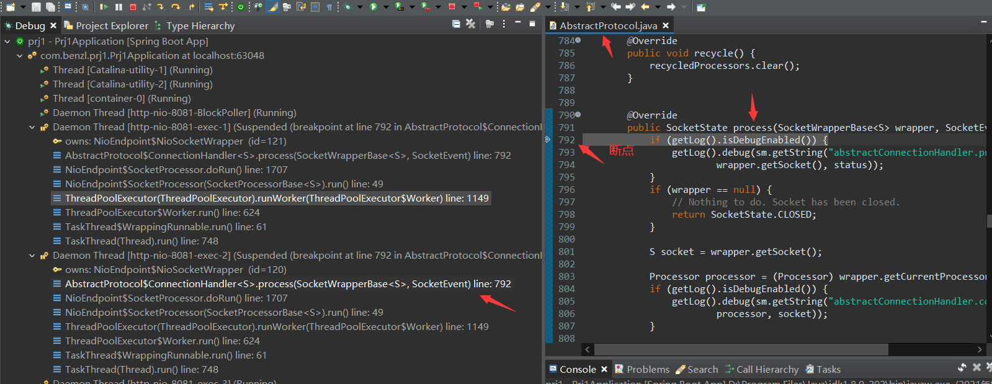Open the Run launch dropdown arrow
This screenshot has width=992, height=384.
pos(386,7)
